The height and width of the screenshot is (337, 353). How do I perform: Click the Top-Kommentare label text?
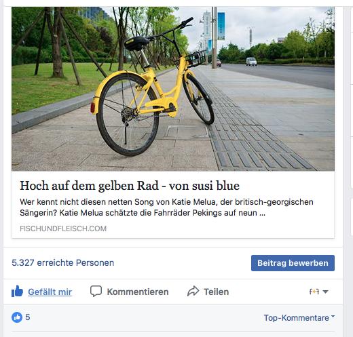[x=297, y=318]
